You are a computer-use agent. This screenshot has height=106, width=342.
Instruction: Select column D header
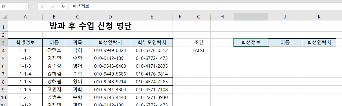[110, 17]
